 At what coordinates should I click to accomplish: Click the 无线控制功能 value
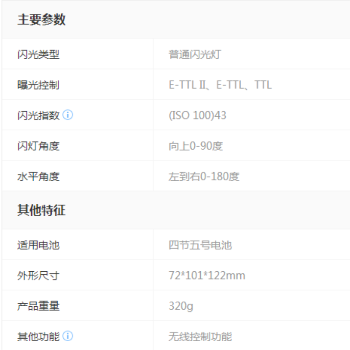(x=200, y=336)
